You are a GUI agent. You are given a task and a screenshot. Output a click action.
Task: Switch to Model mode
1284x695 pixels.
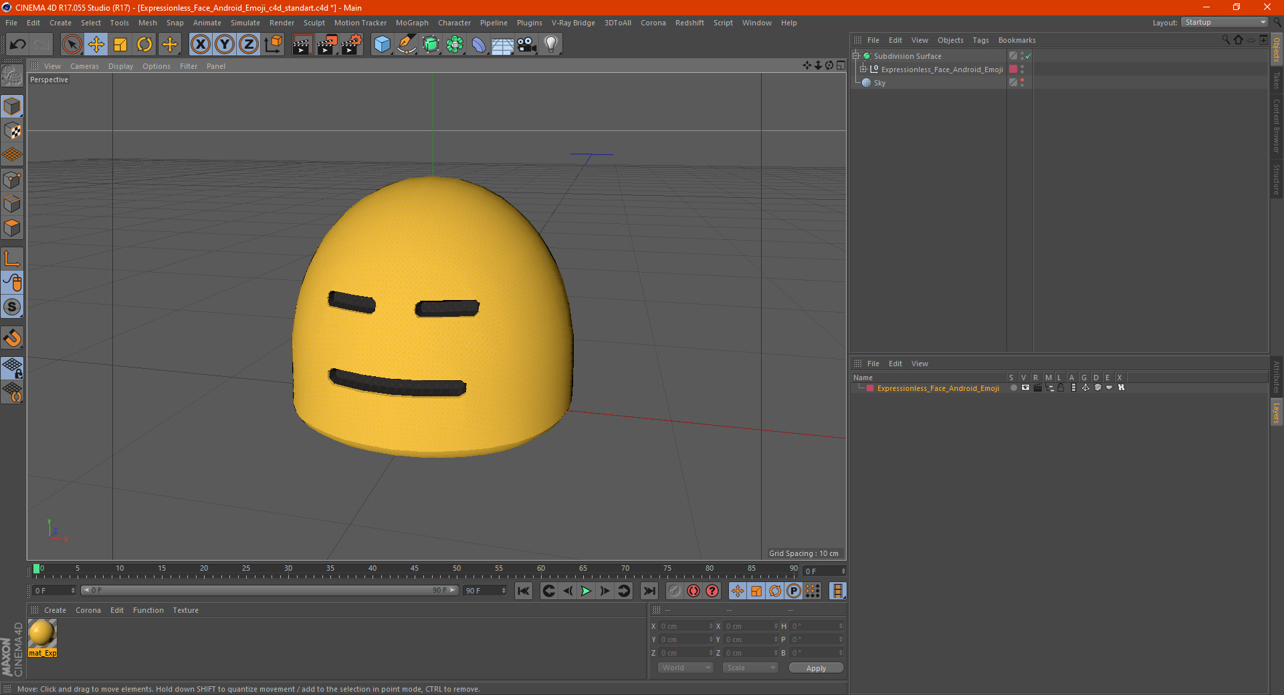pos(12,107)
